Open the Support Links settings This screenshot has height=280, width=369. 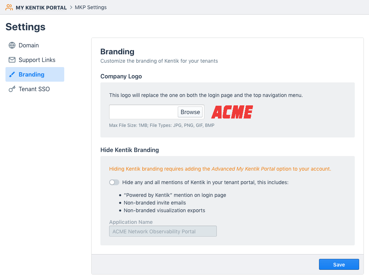click(37, 60)
